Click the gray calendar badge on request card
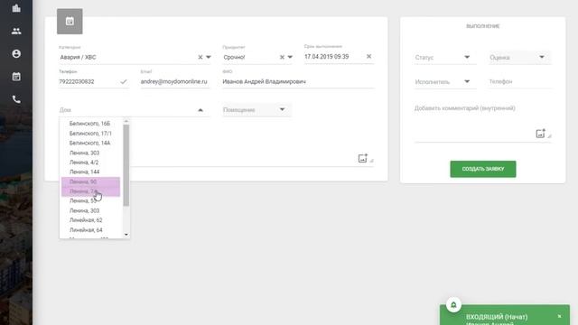 pos(70,22)
